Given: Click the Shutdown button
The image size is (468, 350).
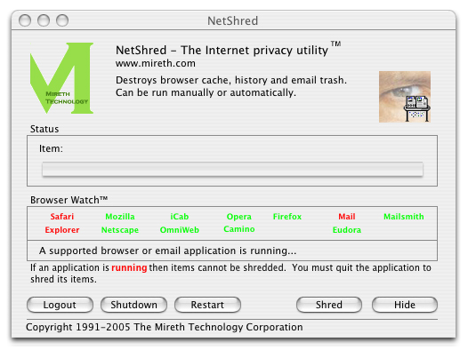Looking at the screenshot, I should tap(133, 305).
